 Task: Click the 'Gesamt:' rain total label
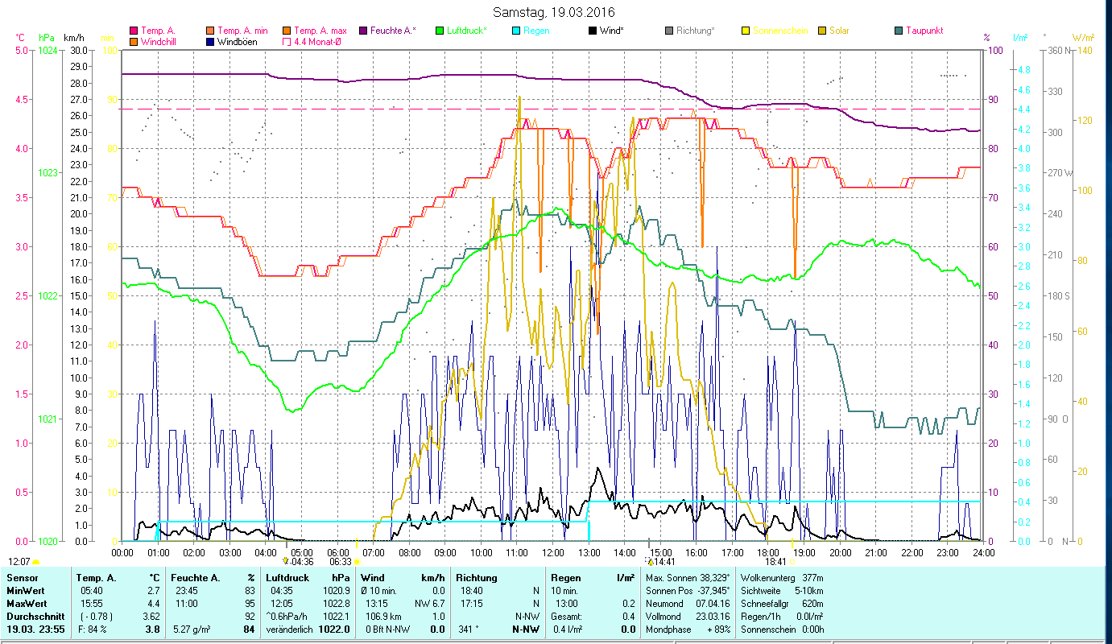tap(567, 617)
